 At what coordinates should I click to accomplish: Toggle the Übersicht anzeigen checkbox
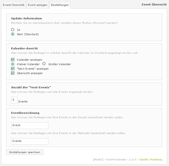coord(13,73)
